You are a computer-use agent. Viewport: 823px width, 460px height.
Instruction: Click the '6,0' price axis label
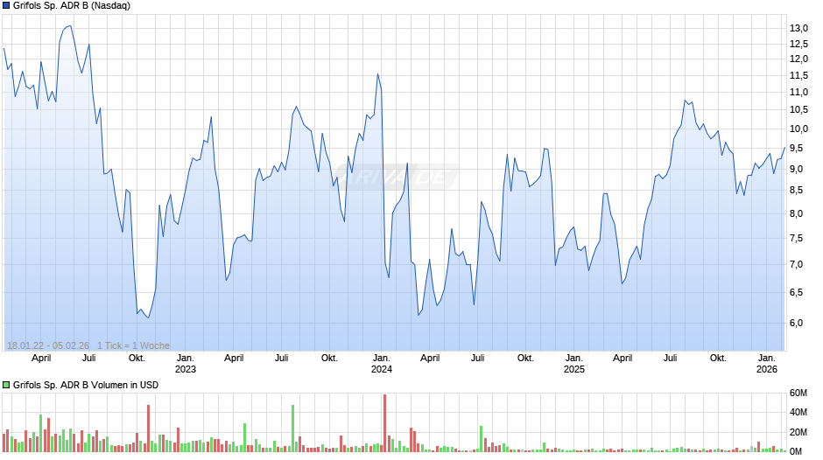[796, 323]
